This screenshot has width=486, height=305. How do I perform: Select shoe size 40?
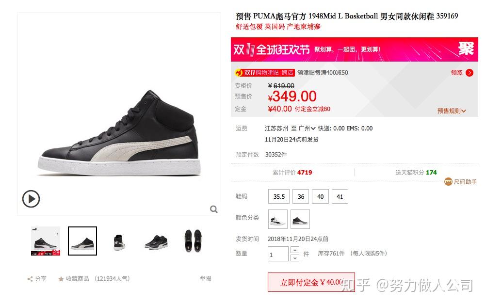point(320,196)
